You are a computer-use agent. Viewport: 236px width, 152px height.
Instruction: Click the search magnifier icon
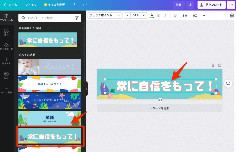pos(23,18)
